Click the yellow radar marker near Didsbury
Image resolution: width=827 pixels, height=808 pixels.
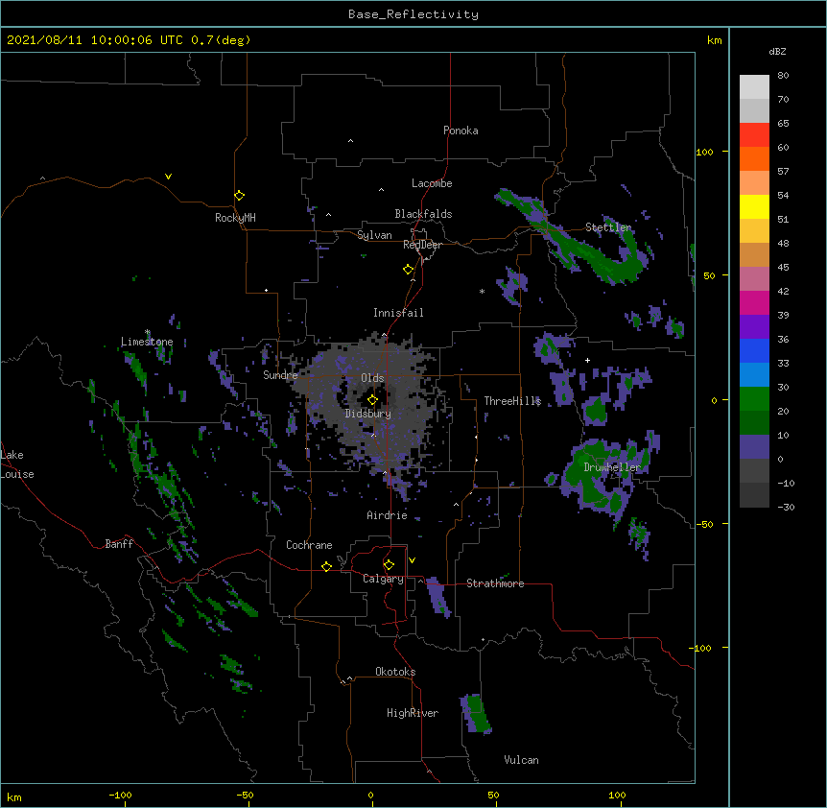point(372,399)
